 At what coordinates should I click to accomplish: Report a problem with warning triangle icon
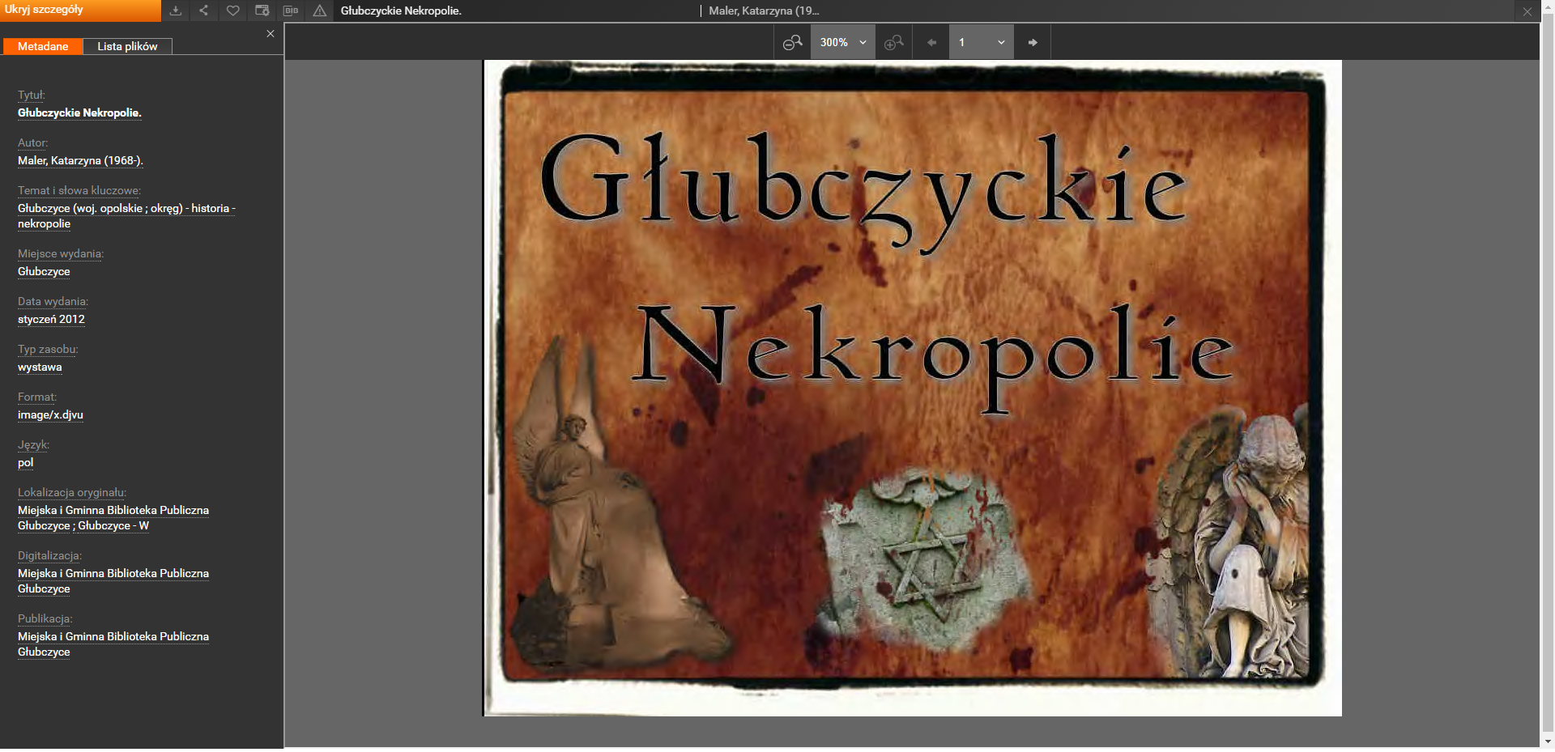(320, 11)
